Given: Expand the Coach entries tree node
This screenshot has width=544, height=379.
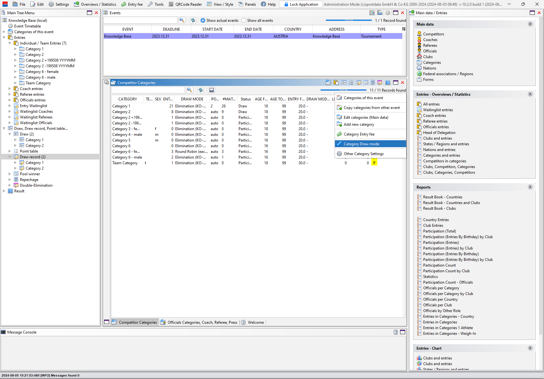Looking at the screenshot, I should pos(10,89).
